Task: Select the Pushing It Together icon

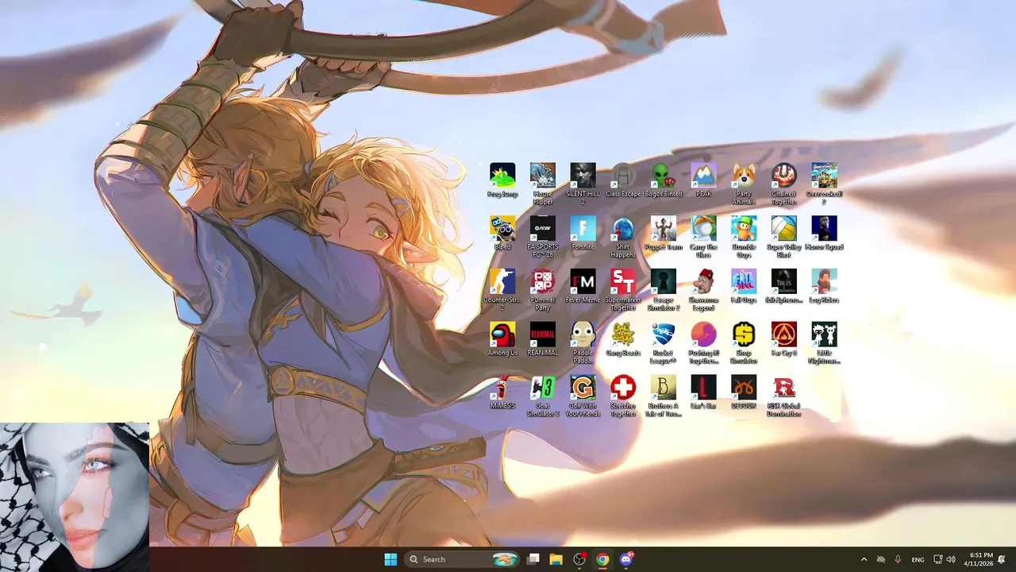Action: pos(704,343)
